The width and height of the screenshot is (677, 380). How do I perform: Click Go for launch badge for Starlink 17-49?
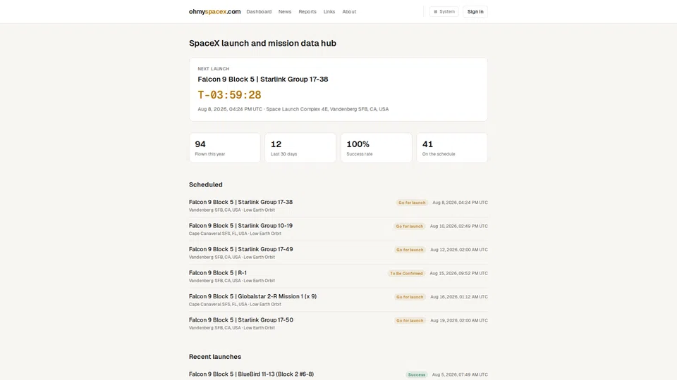(x=410, y=250)
